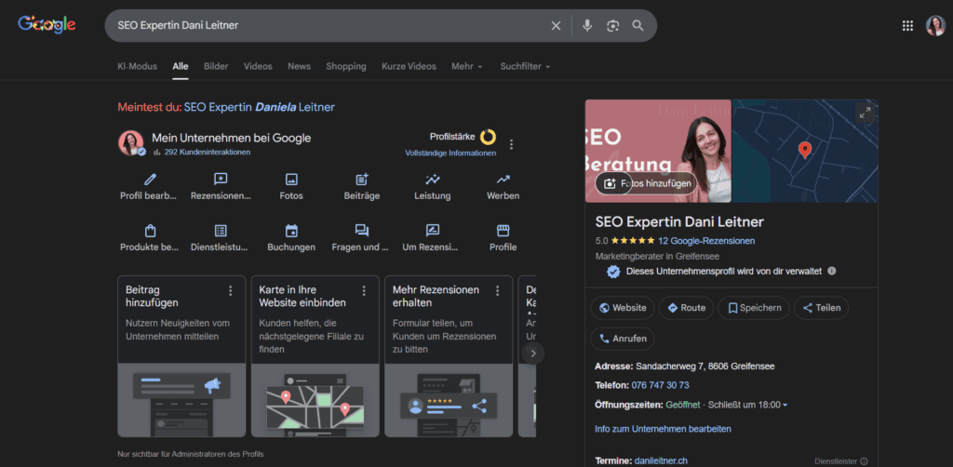Expand the Suchfilter dropdown

[525, 66]
